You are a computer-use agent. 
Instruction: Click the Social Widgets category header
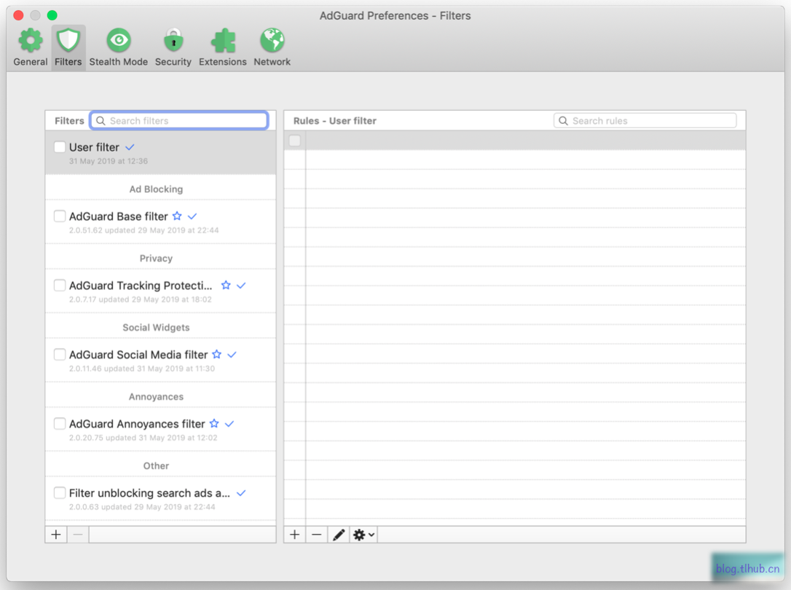[x=156, y=327]
